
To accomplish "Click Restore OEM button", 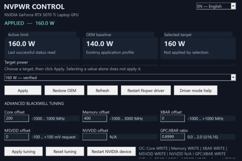I will tap(64, 90).
